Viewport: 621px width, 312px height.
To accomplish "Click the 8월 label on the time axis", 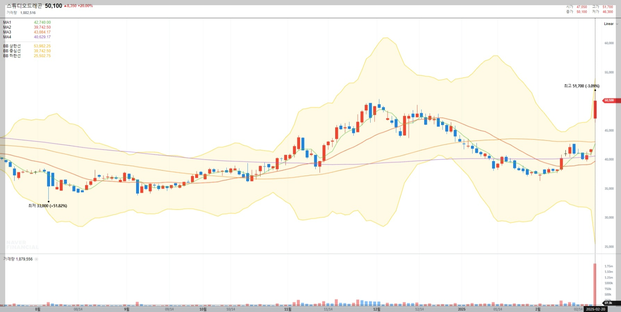I will pyautogui.click(x=38, y=309).
